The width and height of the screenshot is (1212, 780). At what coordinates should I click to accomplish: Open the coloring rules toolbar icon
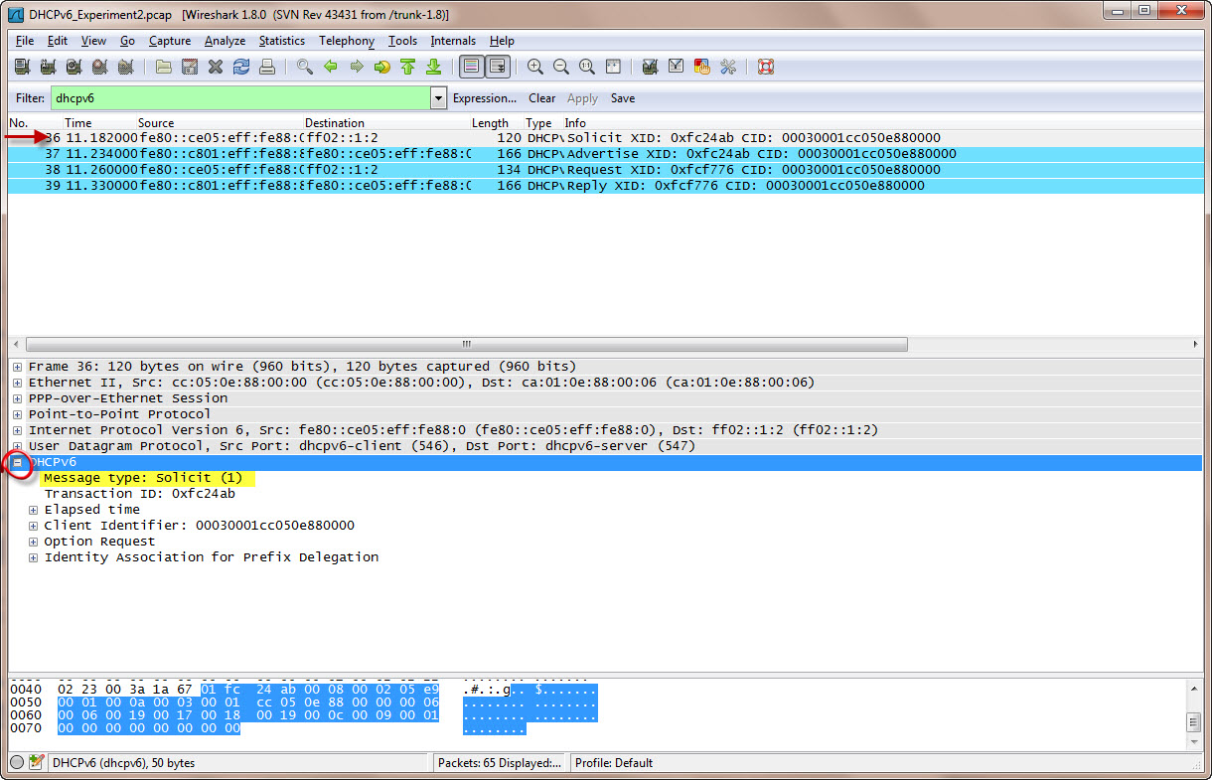point(701,67)
